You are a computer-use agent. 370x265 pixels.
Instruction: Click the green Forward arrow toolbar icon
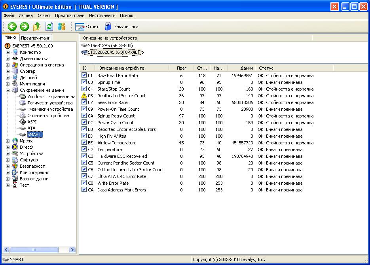(x=25, y=26)
